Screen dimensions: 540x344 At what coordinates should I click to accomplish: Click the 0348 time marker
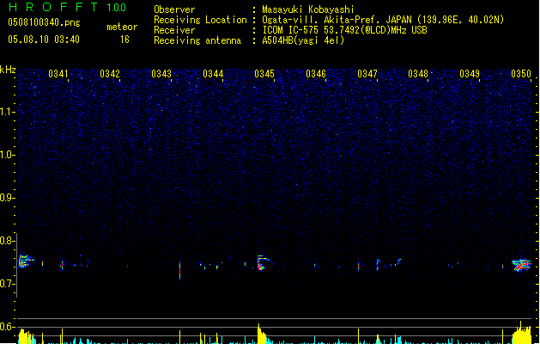point(418,74)
